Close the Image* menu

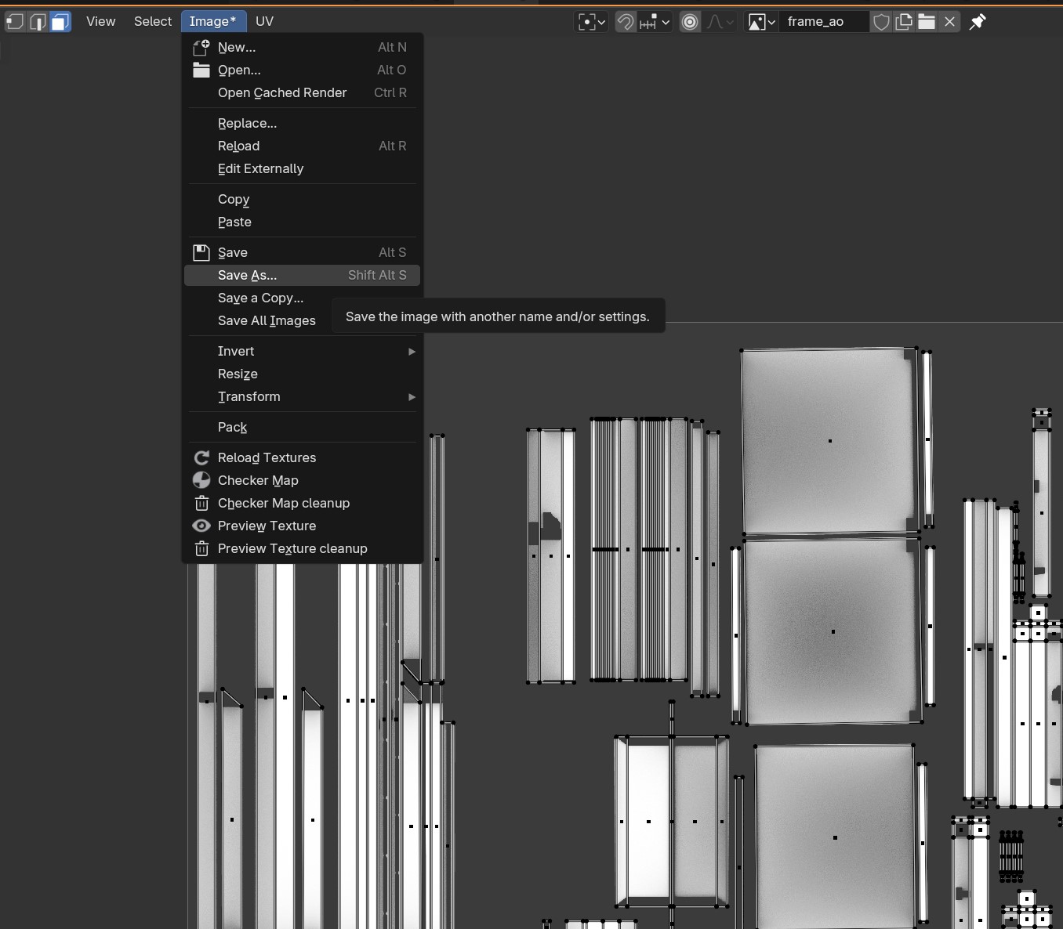point(212,21)
